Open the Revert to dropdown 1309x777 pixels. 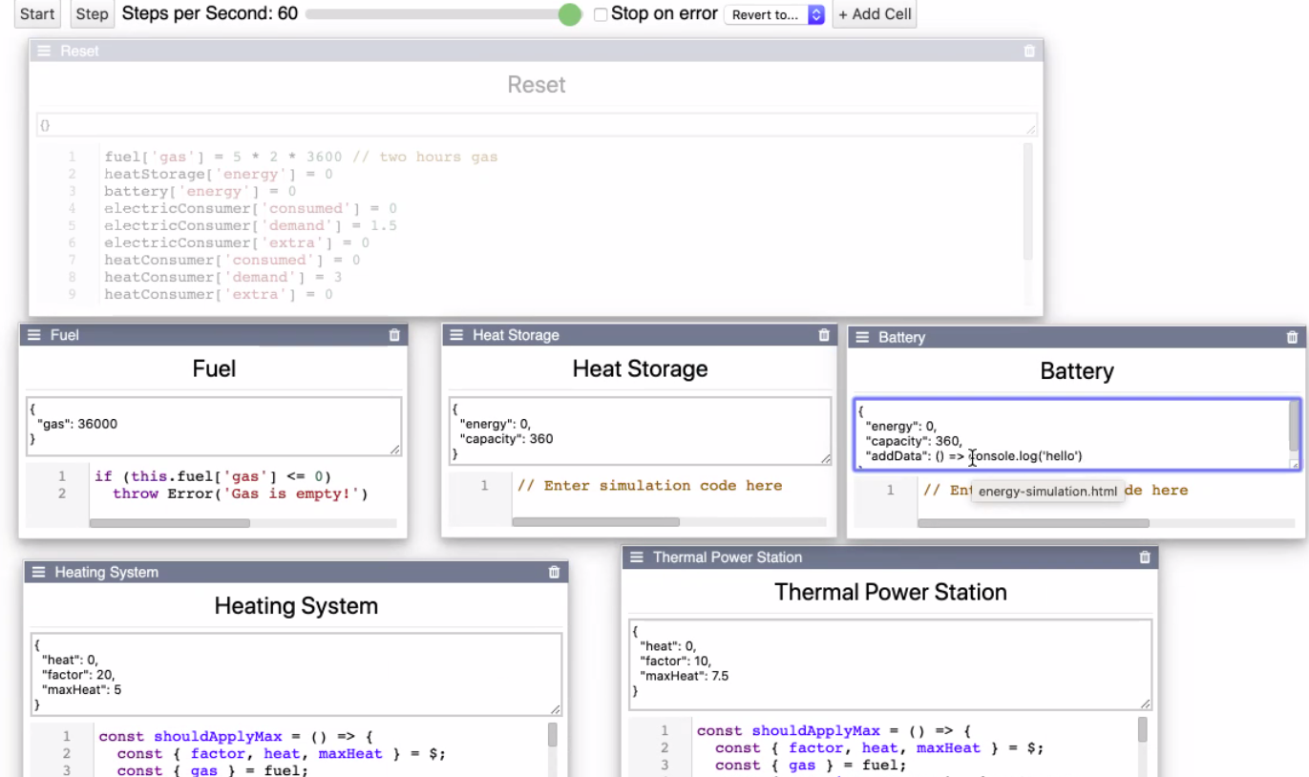774,14
